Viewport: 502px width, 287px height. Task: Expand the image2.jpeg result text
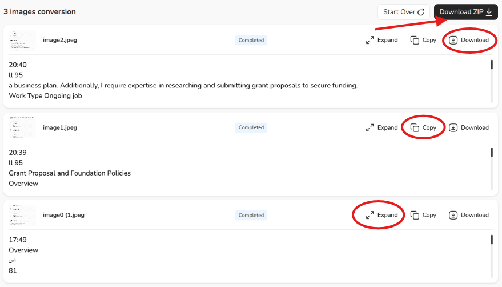coord(382,40)
